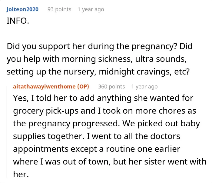Click the words 'ultra sounds' in the comment
Viewport: 212px width, 183px height.
tap(161, 59)
